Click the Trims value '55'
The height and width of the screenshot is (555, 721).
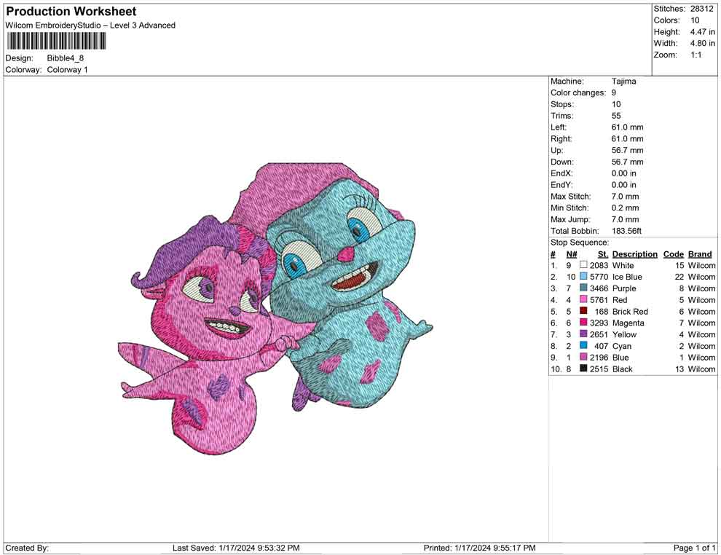616,116
